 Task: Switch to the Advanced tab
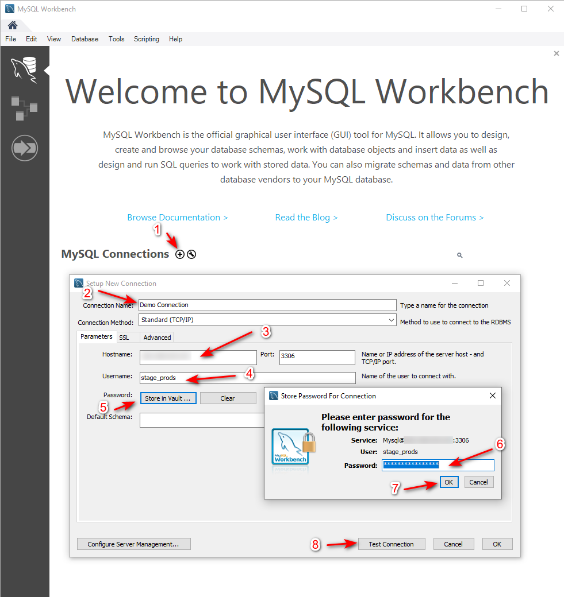tap(157, 338)
